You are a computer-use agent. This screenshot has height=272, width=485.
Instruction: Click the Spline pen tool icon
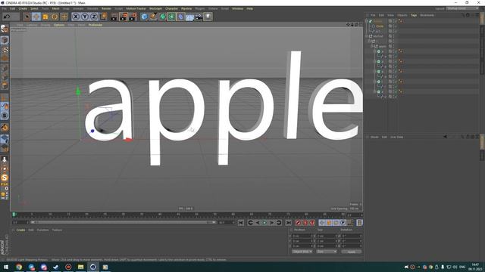[x=153, y=17]
